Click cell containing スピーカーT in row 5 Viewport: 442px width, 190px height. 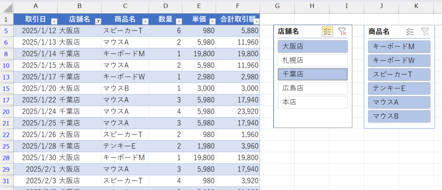pyautogui.click(x=125, y=31)
